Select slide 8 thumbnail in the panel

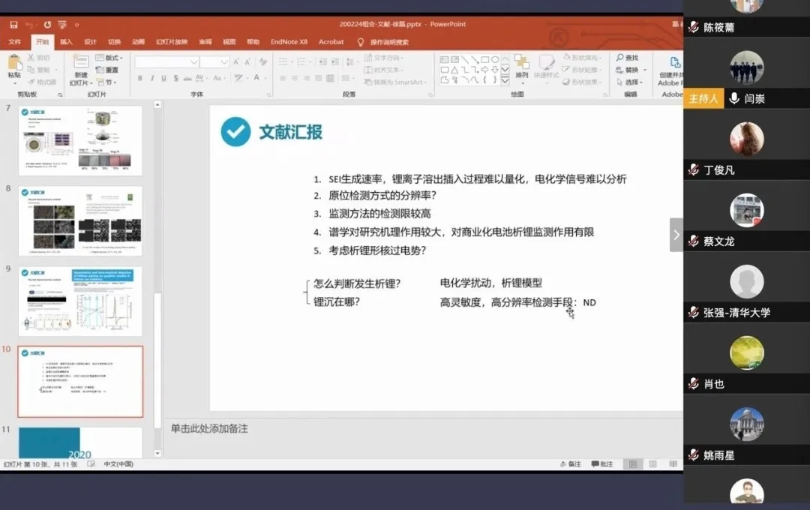point(79,220)
